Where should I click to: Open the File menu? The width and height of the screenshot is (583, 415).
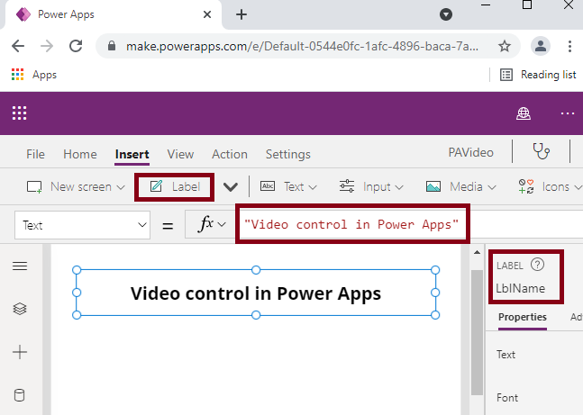point(35,154)
